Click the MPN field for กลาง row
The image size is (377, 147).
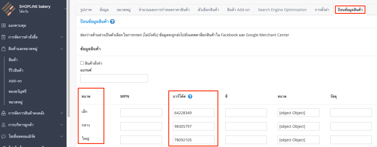(141, 126)
